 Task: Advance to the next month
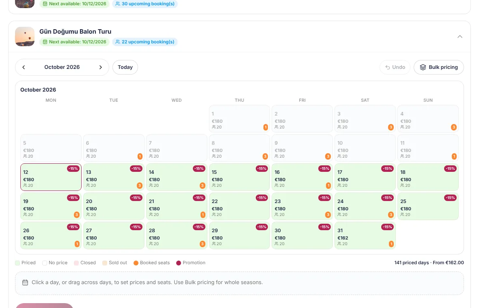point(101,67)
